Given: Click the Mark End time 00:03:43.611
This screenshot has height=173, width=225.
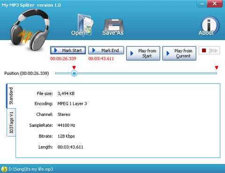Looking at the screenshot, I should point(101,58).
